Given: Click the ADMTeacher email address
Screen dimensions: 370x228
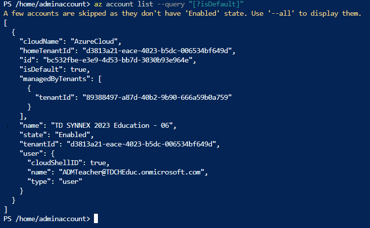Looking at the screenshot, I should (x=131, y=172).
